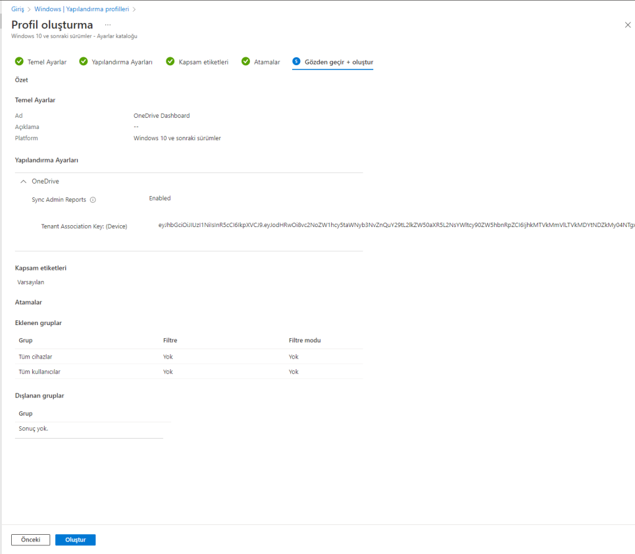The height and width of the screenshot is (554, 635).
Task: Click the Filtre modu column header
Action: point(304,341)
